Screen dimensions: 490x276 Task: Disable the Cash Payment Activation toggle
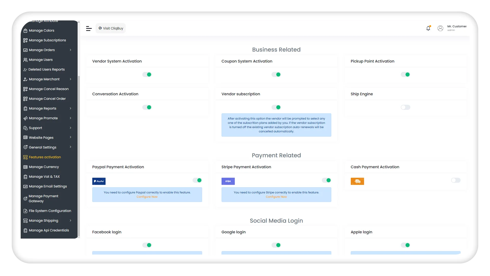(x=455, y=180)
